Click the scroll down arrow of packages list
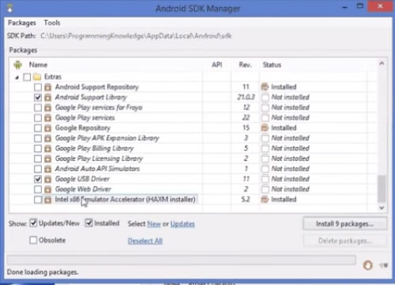The height and width of the screenshot is (285, 395). 382,207
